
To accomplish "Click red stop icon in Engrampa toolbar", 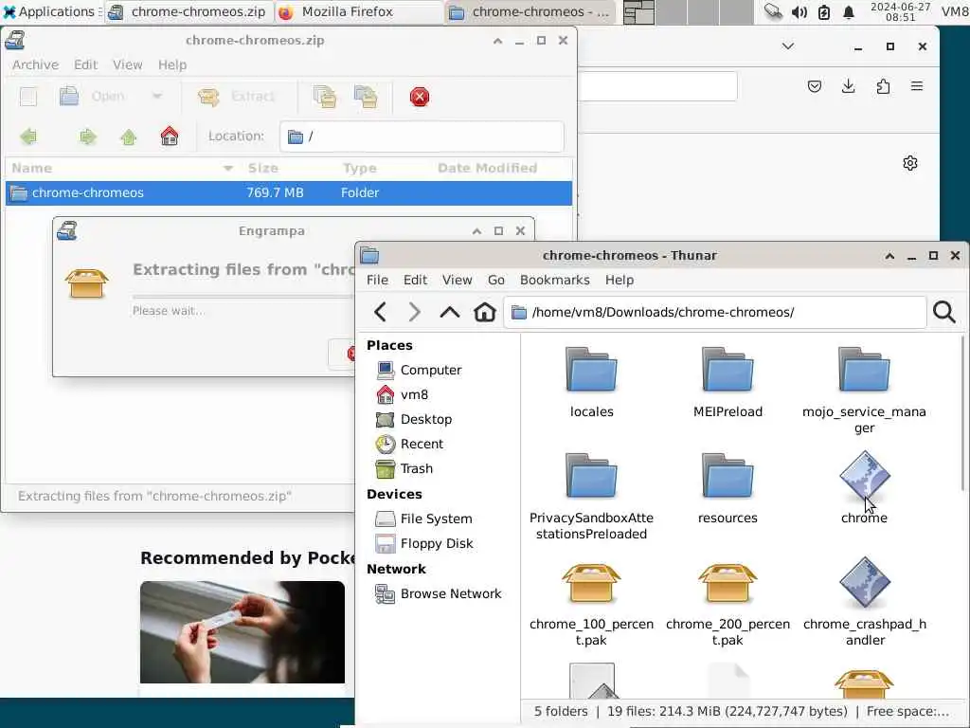I will [x=420, y=97].
